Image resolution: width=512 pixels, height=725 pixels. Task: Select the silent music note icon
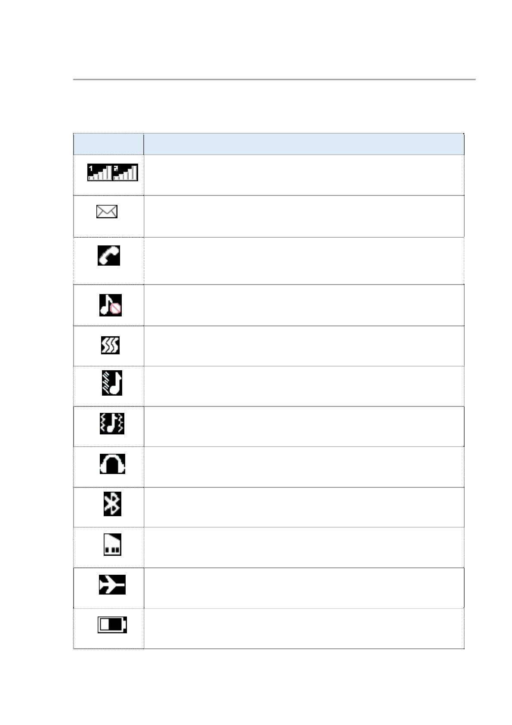(111, 305)
